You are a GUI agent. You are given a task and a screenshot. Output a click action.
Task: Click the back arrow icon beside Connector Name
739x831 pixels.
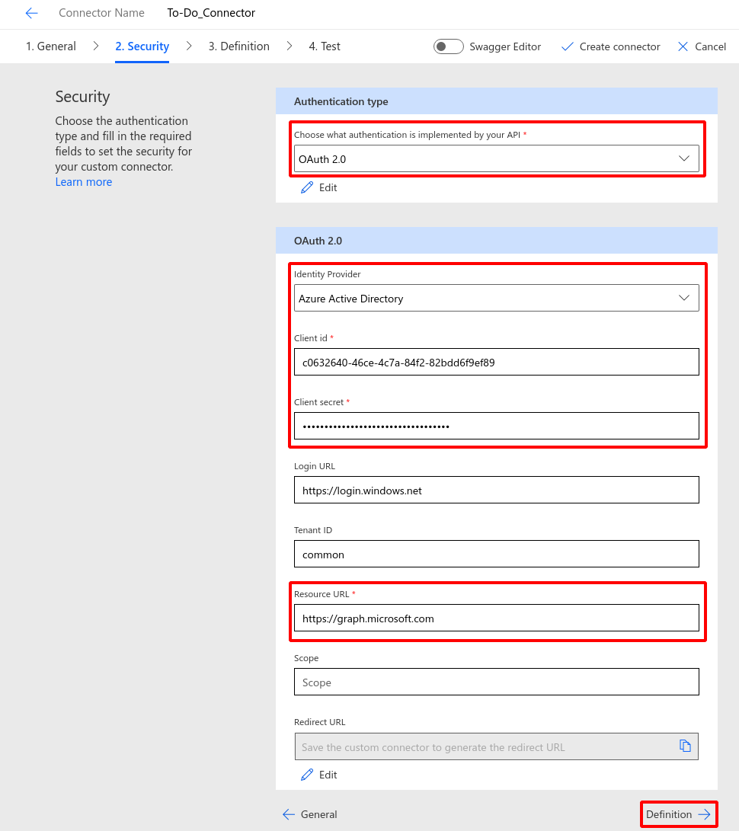click(x=31, y=13)
